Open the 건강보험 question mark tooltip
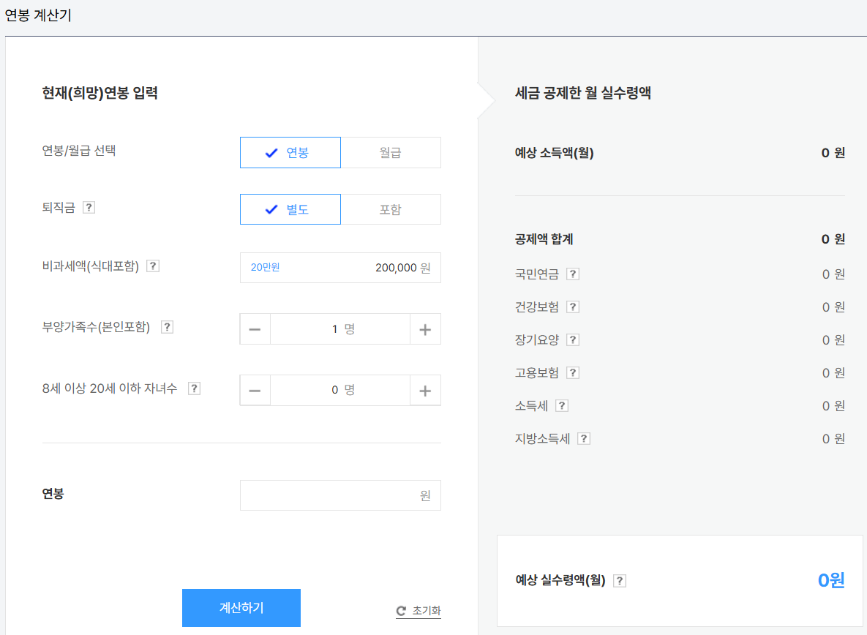This screenshot has width=867, height=635. 571,307
